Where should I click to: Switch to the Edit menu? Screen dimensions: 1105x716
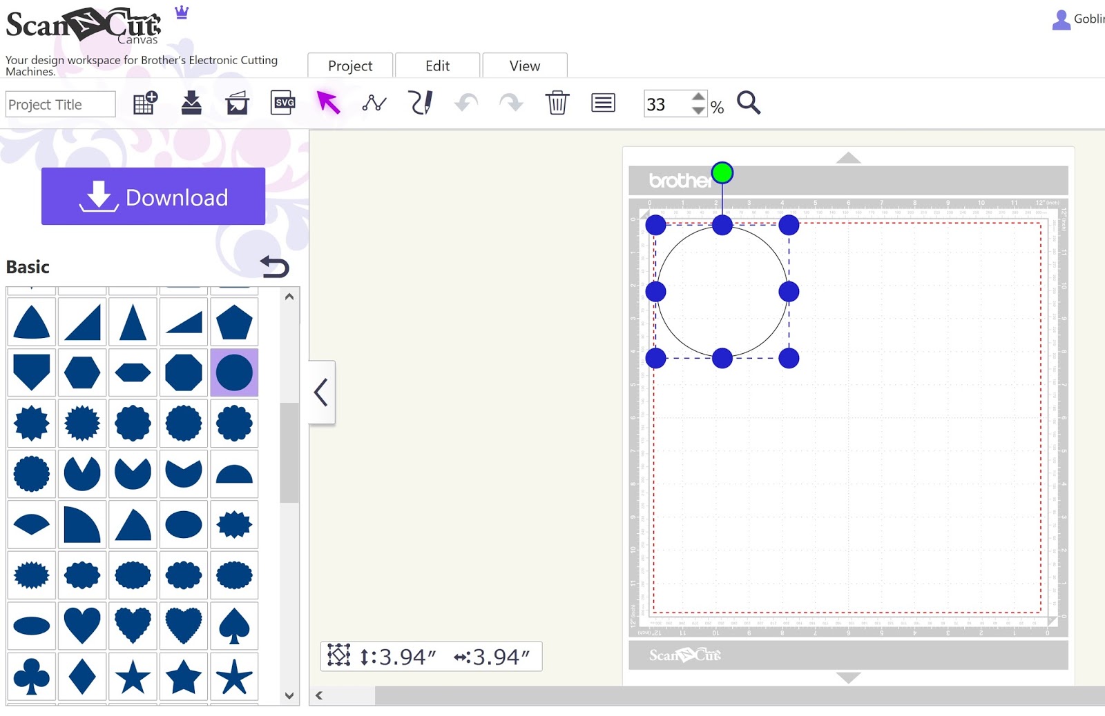437,66
